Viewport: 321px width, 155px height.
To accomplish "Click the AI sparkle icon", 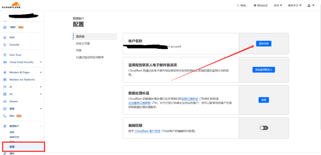I will [x=5, y=87].
